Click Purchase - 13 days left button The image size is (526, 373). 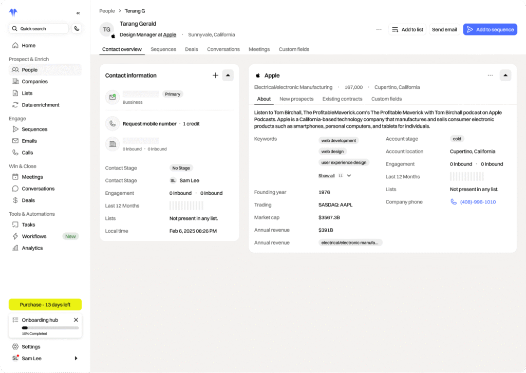coord(45,305)
